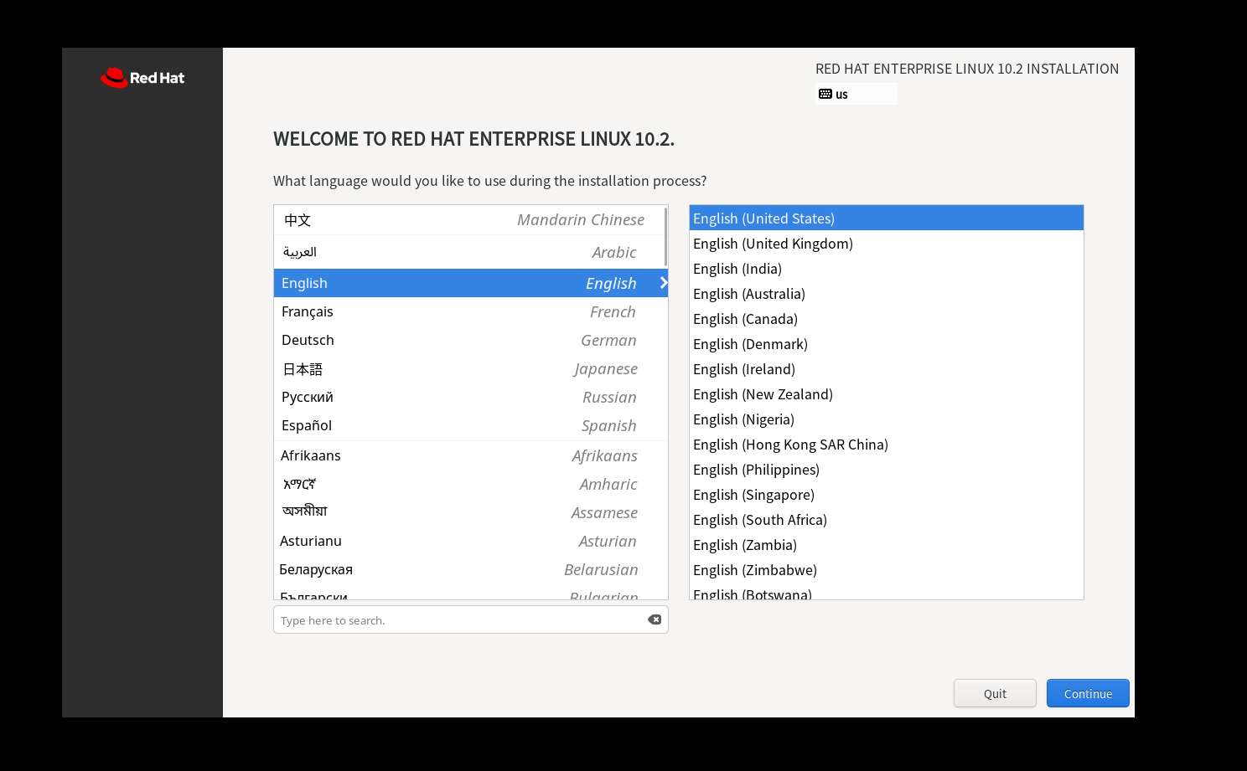1247x771 pixels.
Task: Choose English (Canada) locale
Action: pyautogui.click(x=887, y=319)
